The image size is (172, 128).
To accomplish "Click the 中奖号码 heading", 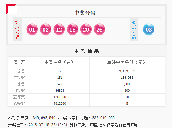I will click(x=85, y=13).
